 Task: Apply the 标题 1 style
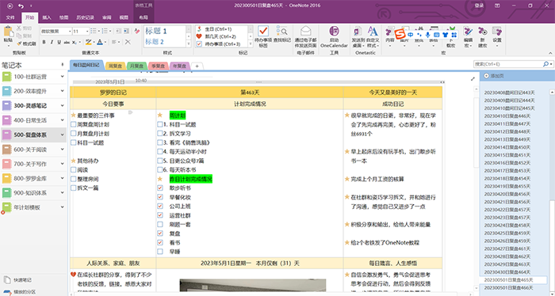155,31
